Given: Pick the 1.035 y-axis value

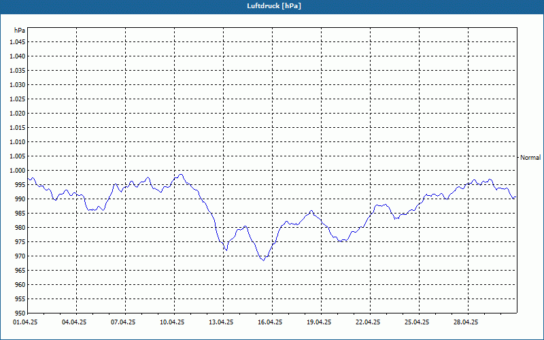Looking at the screenshot, I should tap(18, 71).
